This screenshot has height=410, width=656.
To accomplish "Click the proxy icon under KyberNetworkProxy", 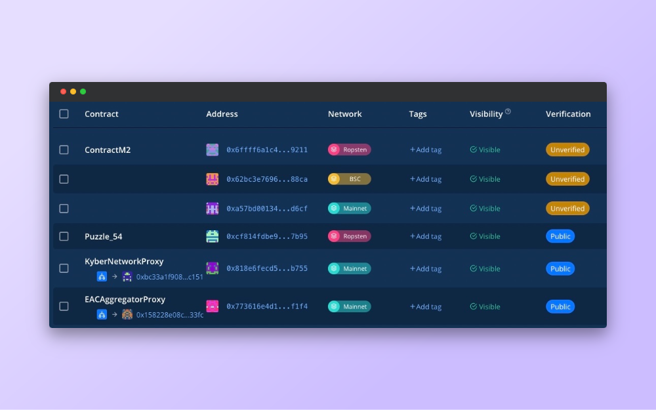I will 102,277.
